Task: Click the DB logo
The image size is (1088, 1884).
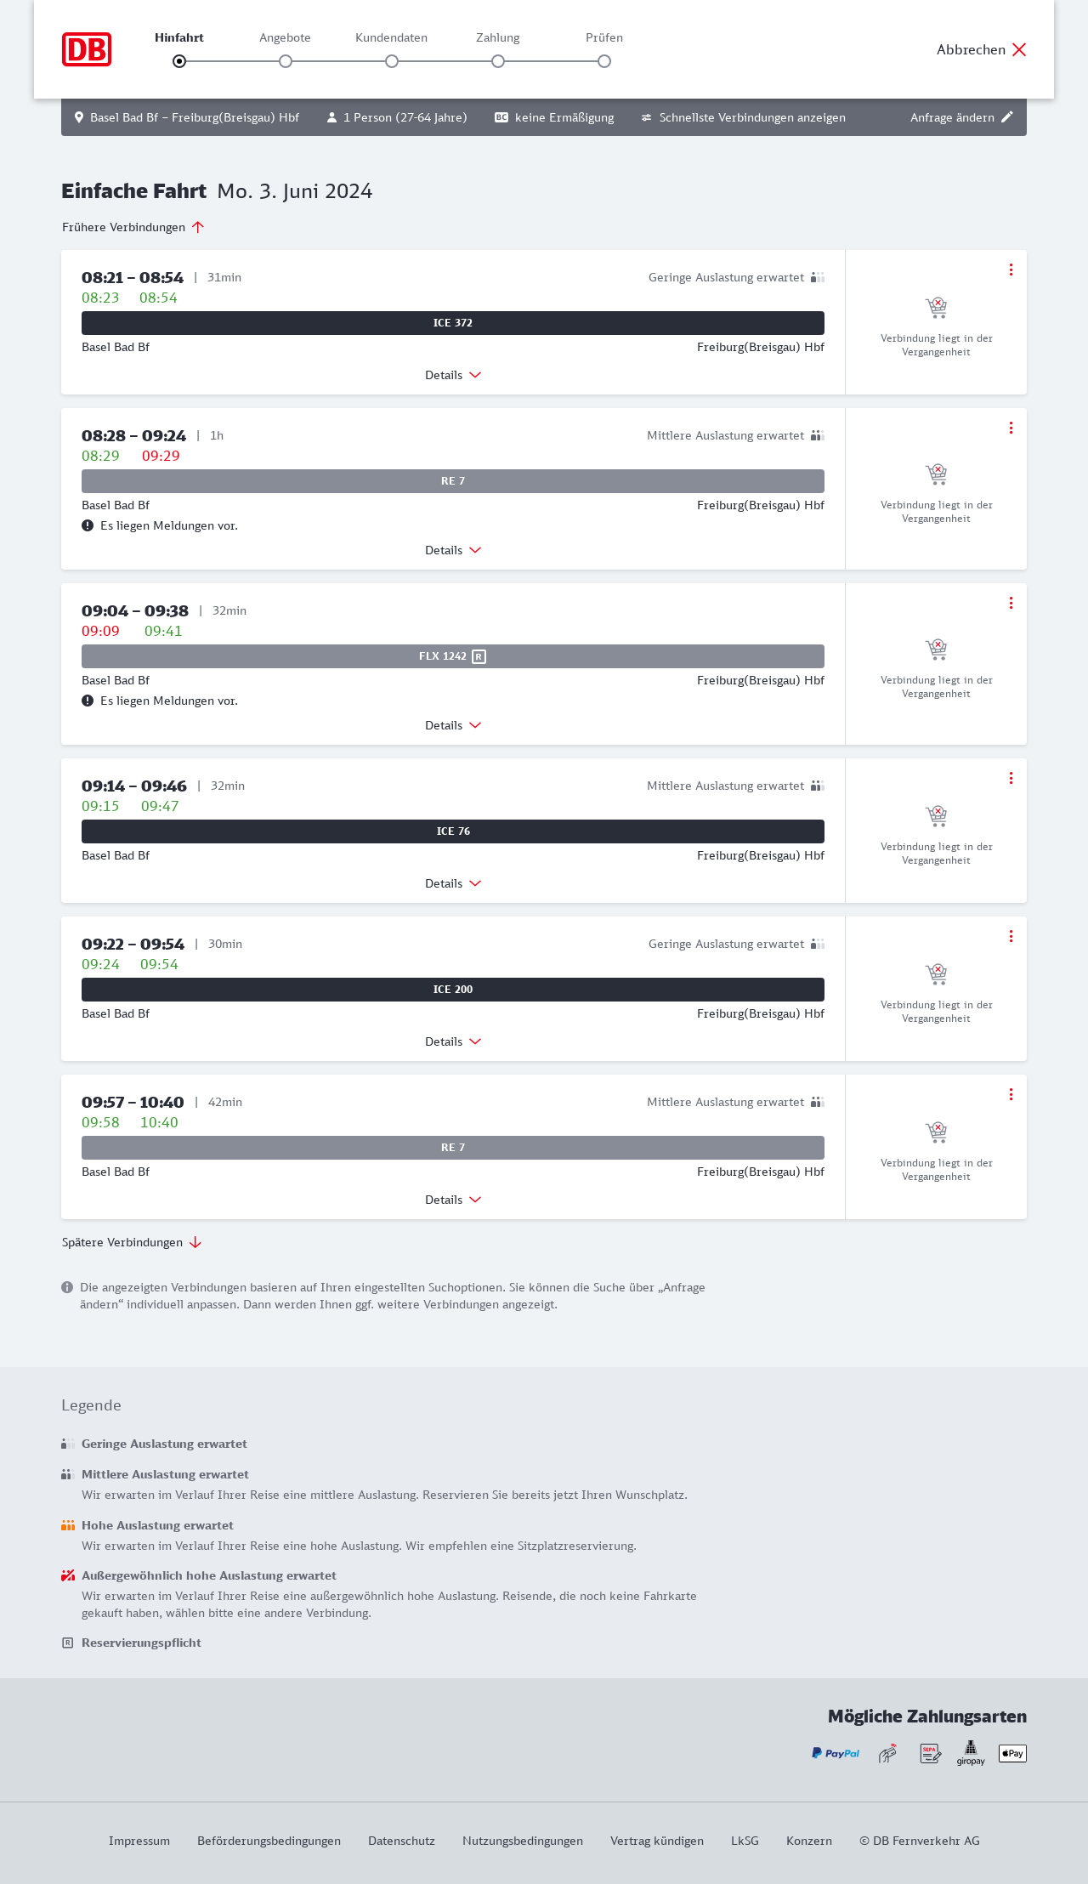Action: (x=87, y=49)
